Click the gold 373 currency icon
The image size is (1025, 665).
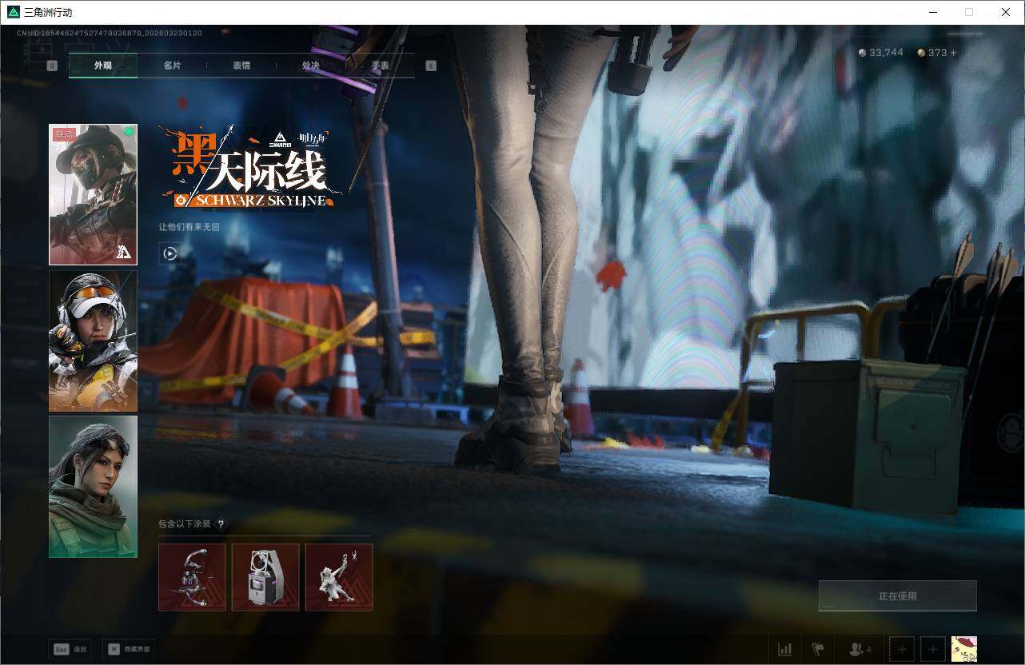922,53
